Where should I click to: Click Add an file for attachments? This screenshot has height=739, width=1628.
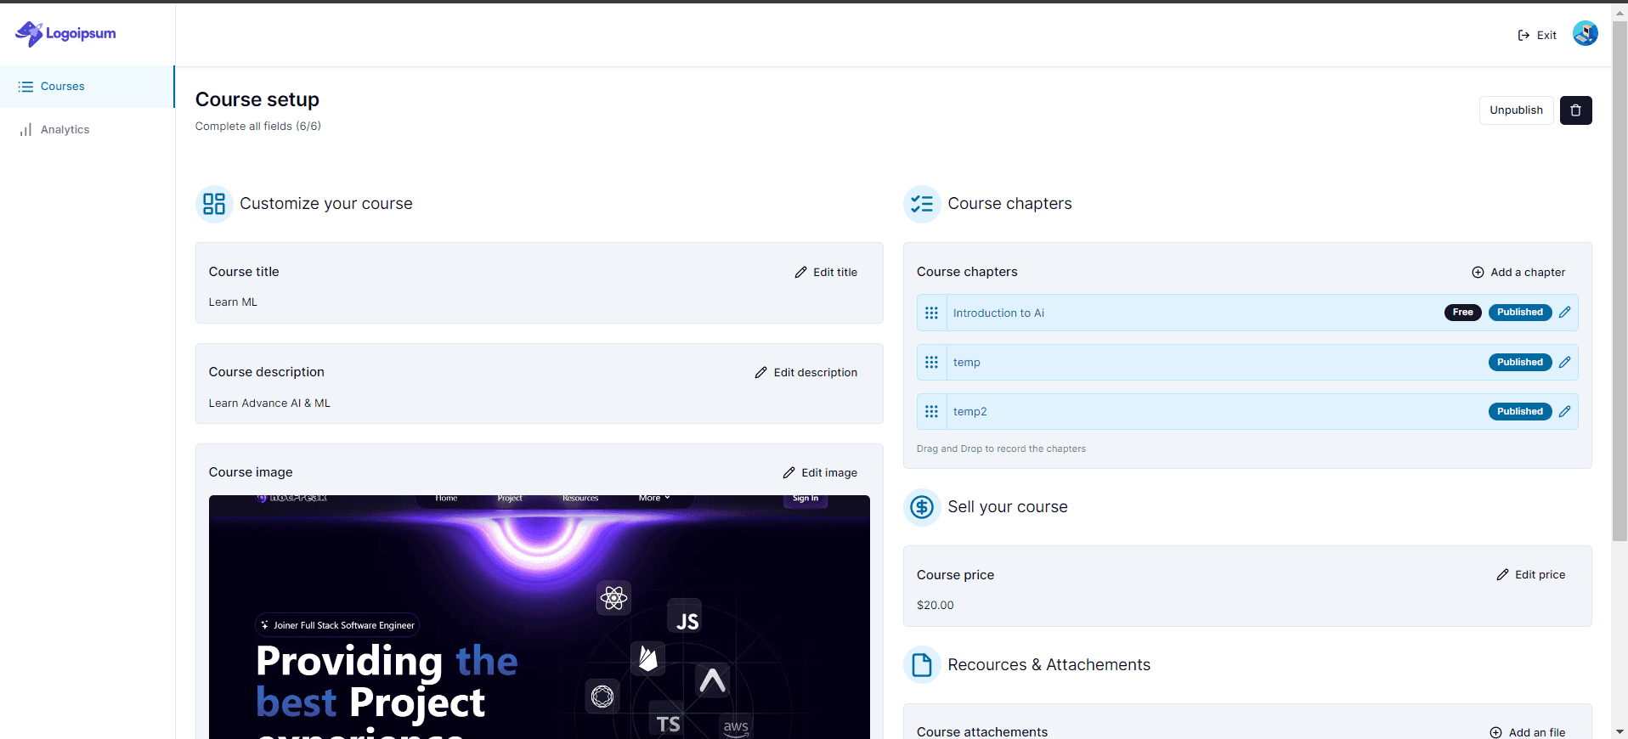pyautogui.click(x=1528, y=732)
